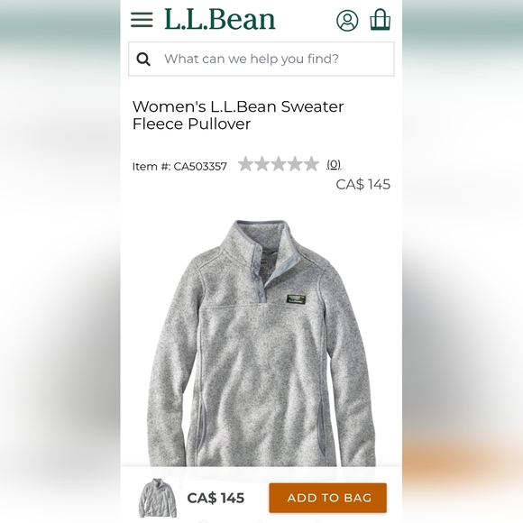Focus the 'What can we help you find?' field
The width and height of the screenshot is (523, 523).
261,59
